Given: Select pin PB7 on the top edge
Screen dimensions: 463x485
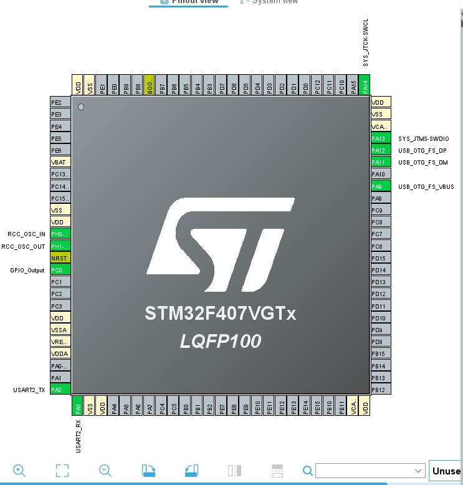Looking at the screenshot, I should click(161, 85).
